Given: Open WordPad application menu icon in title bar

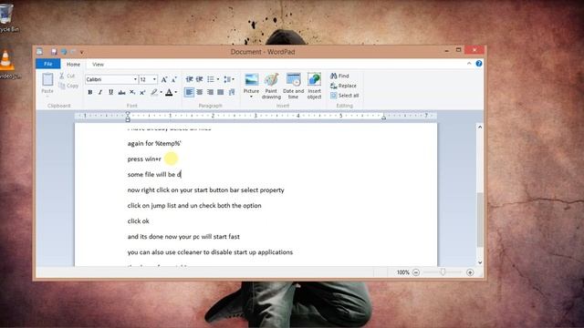Looking at the screenshot, I should [39, 51].
